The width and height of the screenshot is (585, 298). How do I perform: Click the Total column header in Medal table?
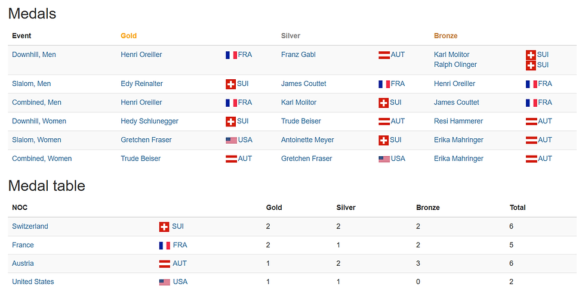pyautogui.click(x=517, y=207)
